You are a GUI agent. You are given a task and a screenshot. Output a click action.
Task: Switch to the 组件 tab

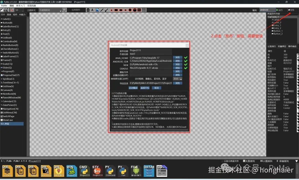pyautogui.click(x=15, y=14)
